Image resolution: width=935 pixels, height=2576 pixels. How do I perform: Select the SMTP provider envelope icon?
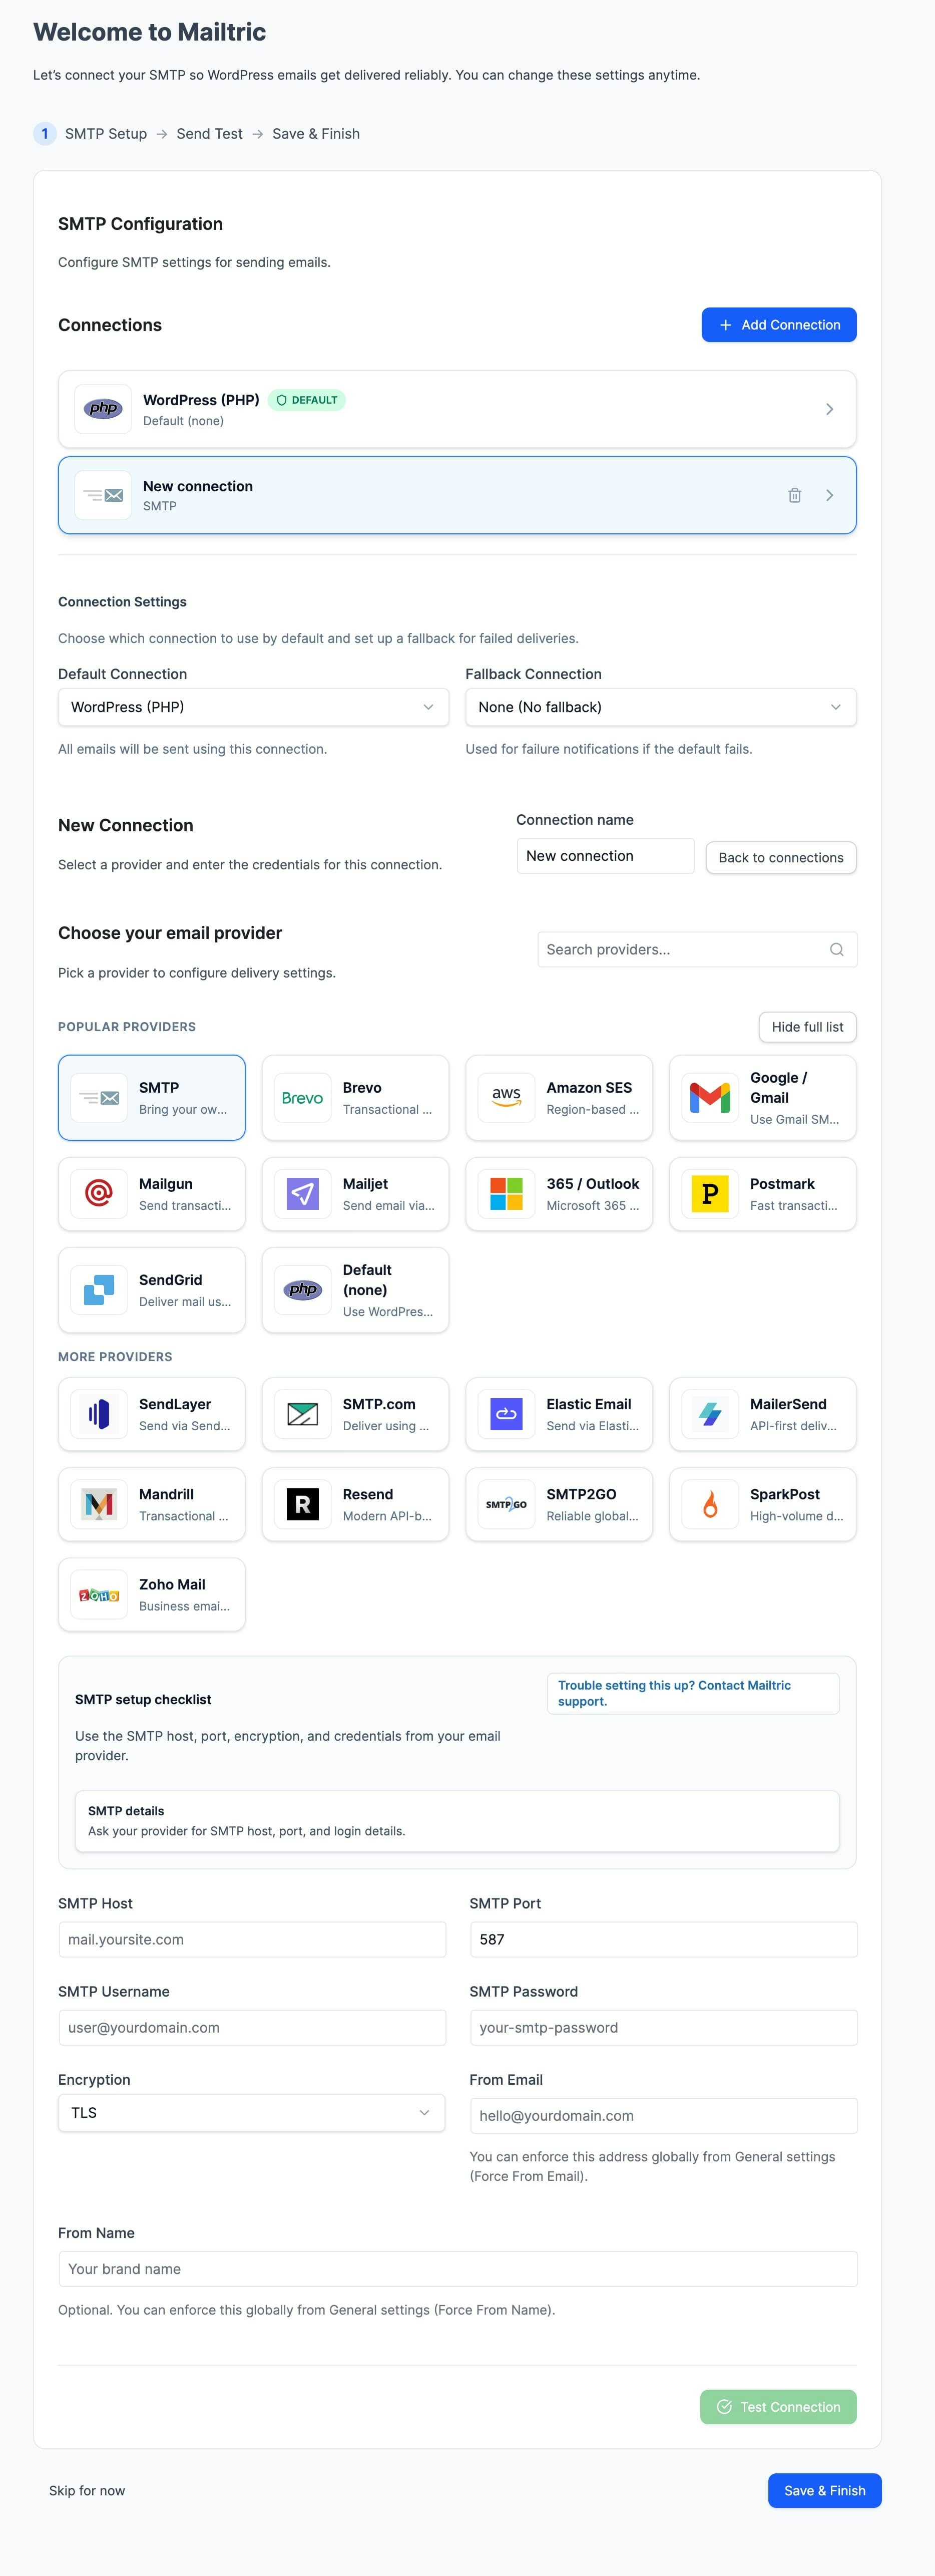(x=99, y=1098)
